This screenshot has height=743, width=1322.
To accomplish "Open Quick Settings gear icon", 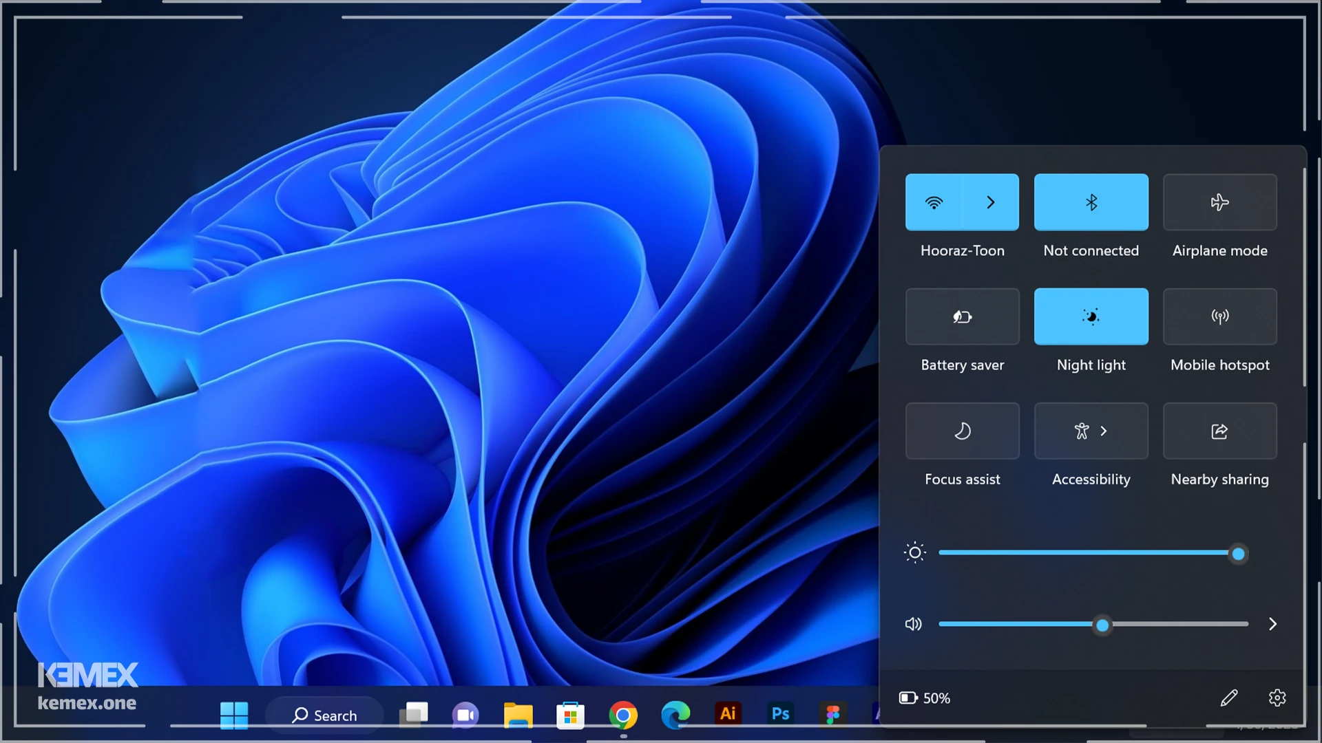I will point(1276,697).
